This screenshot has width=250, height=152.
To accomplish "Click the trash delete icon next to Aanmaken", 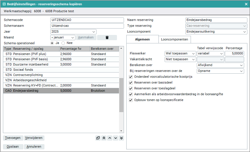I will [x=107, y=38].
